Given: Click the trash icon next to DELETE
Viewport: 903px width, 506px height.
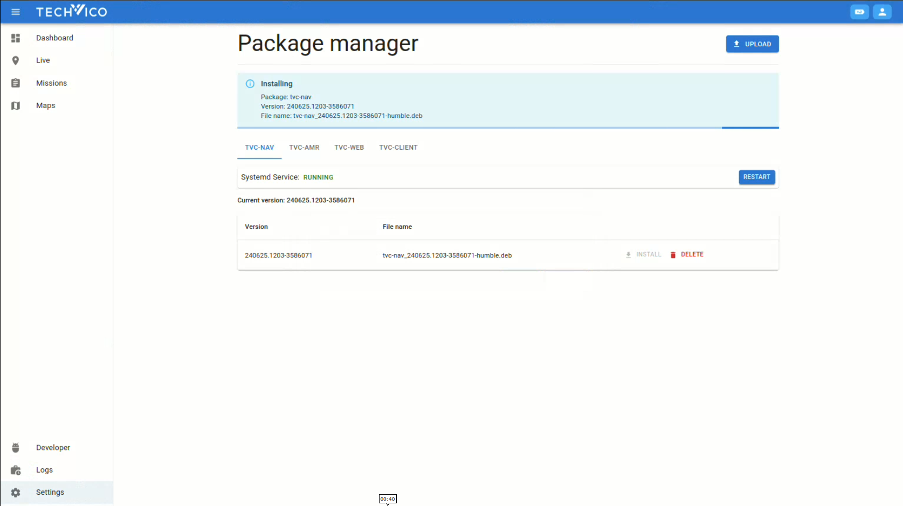Looking at the screenshot, I should 673,255.
